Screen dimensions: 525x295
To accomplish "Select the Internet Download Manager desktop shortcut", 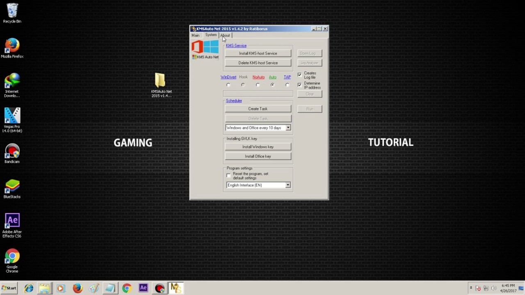I will pos(12,85).
